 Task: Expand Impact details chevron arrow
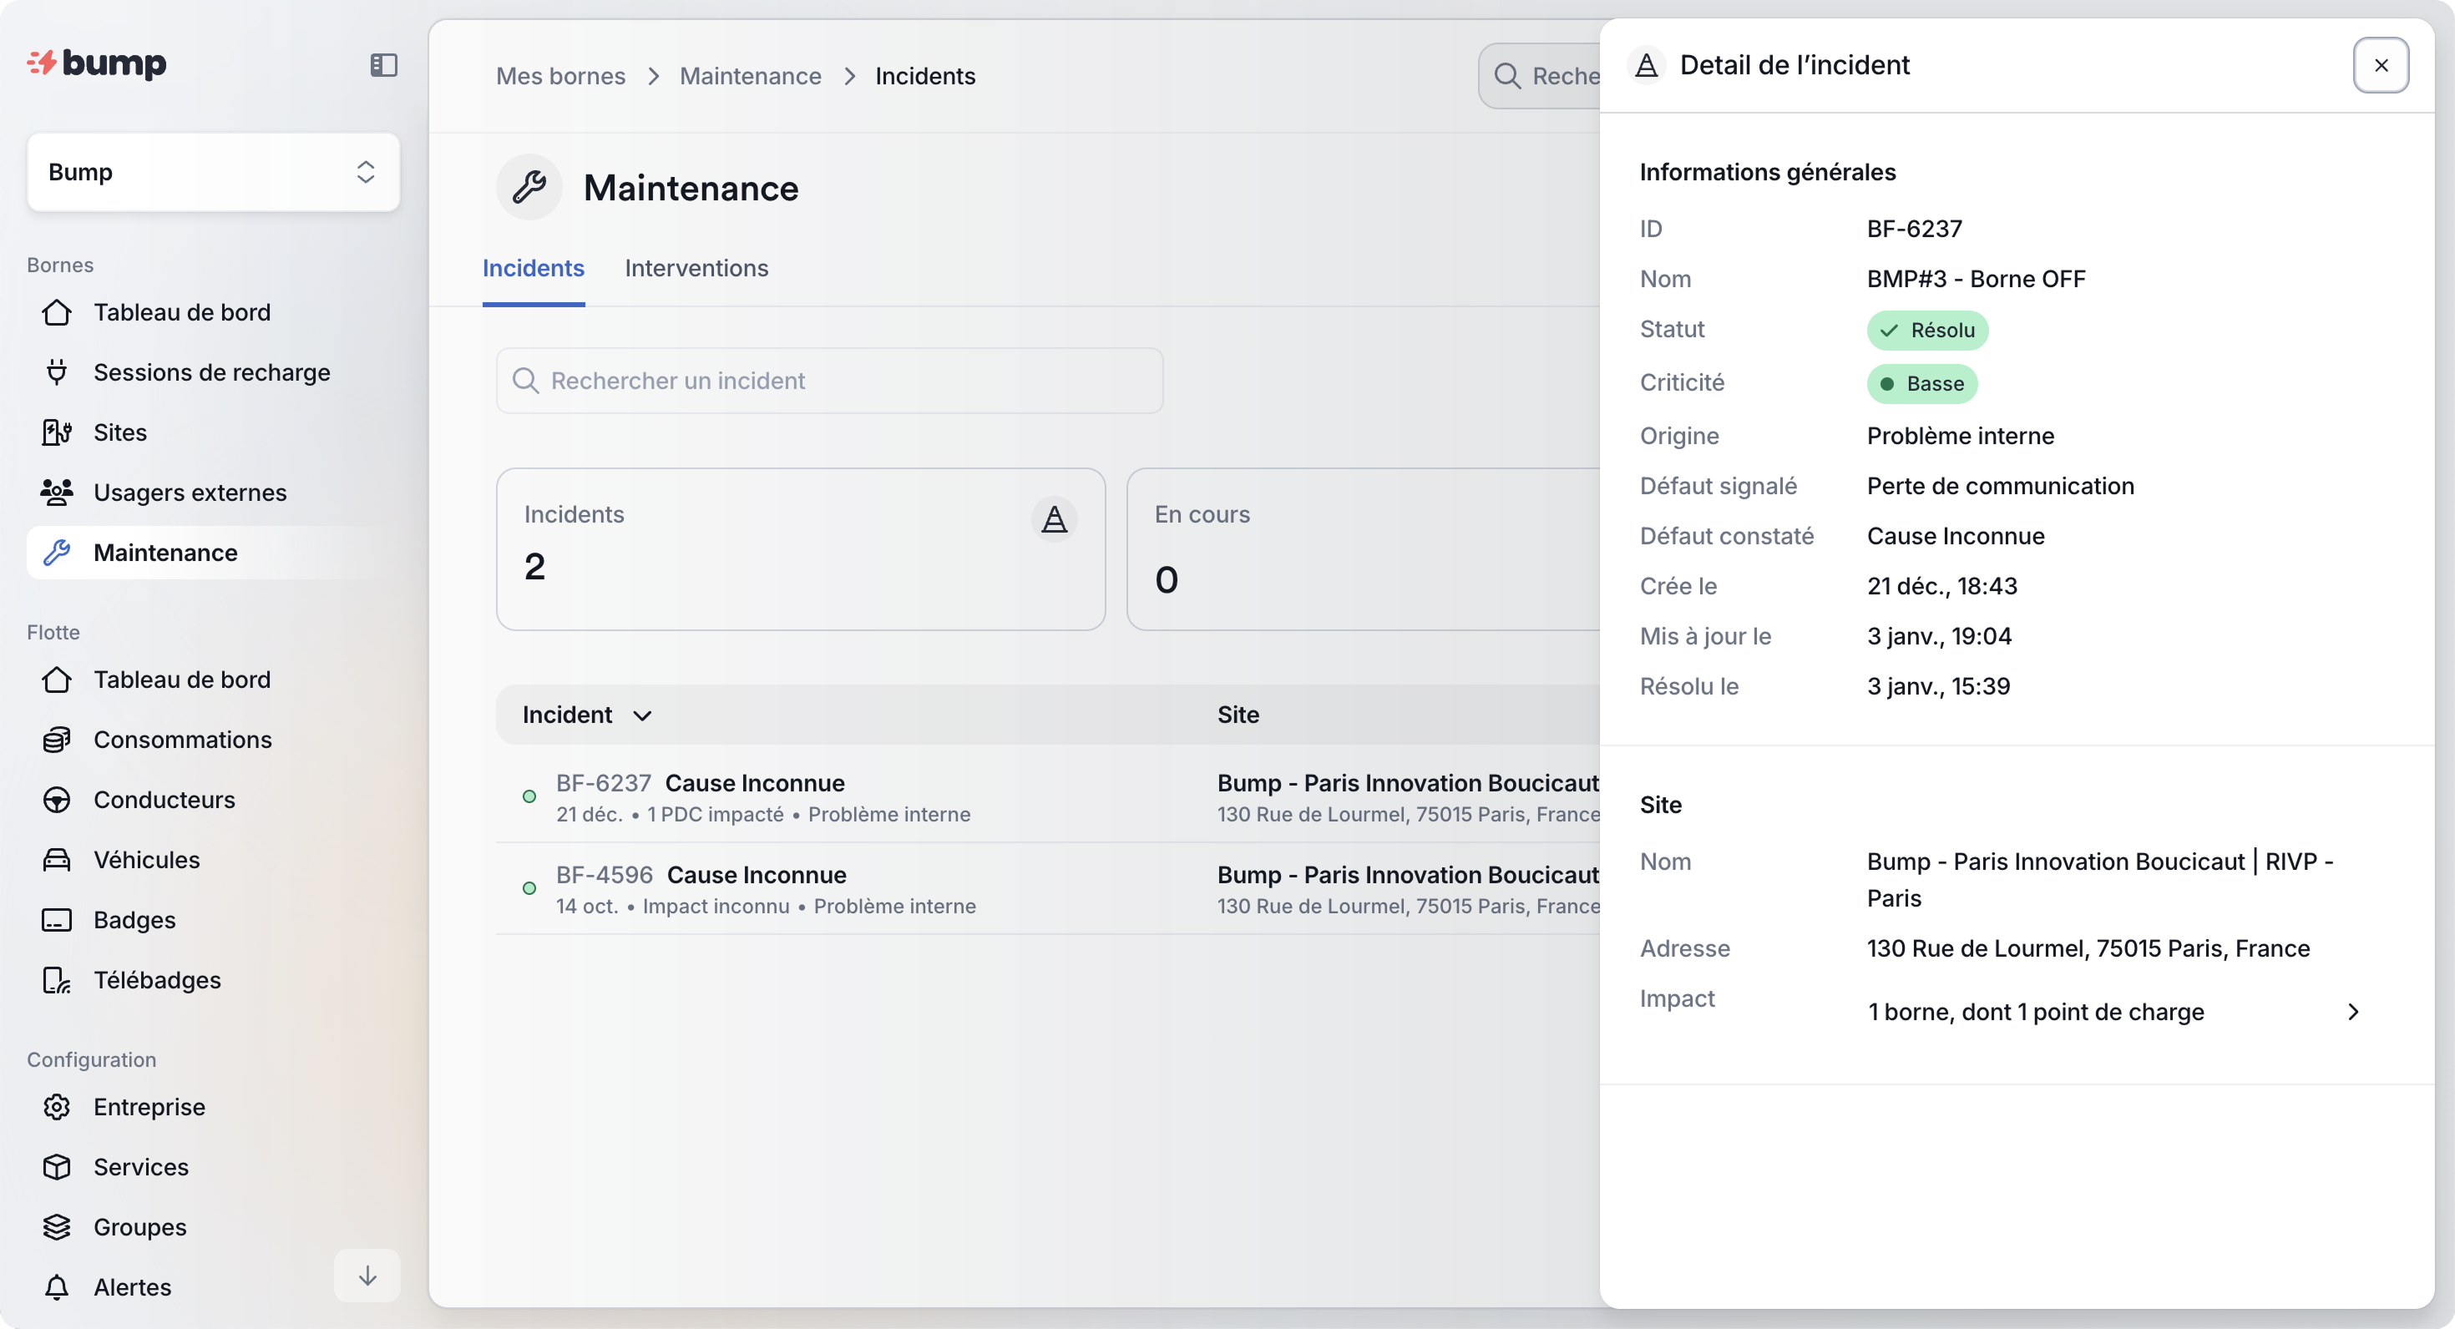(x=2352, y=1012)
